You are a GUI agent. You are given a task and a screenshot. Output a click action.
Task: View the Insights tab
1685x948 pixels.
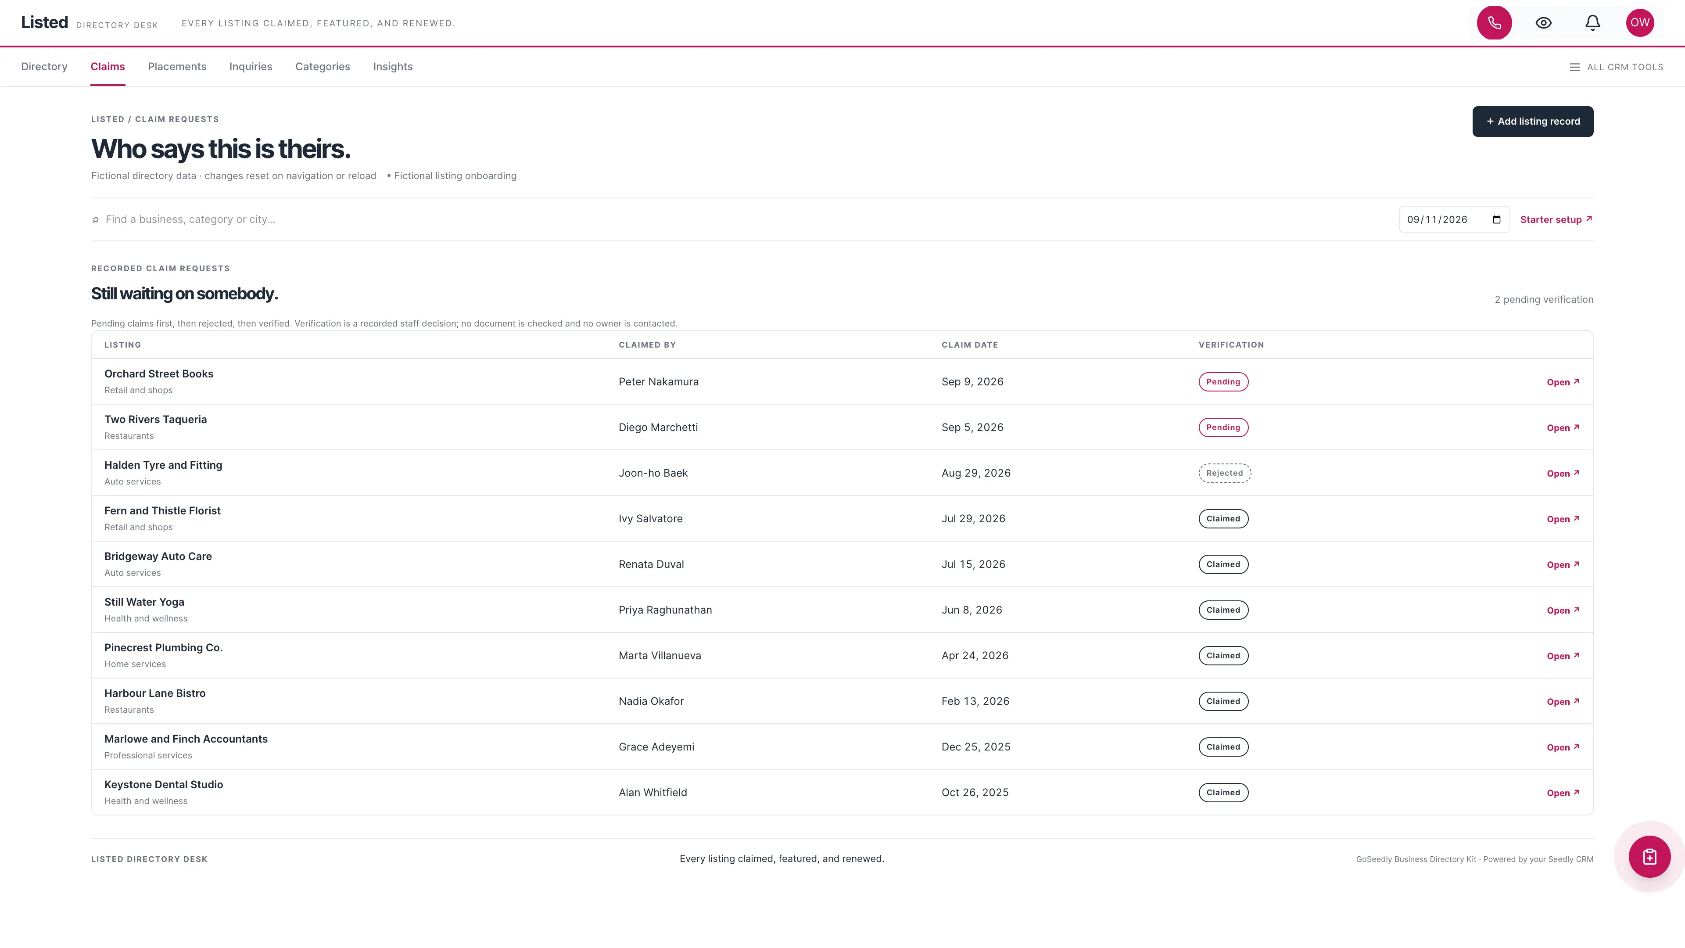[x=392, y=67]
